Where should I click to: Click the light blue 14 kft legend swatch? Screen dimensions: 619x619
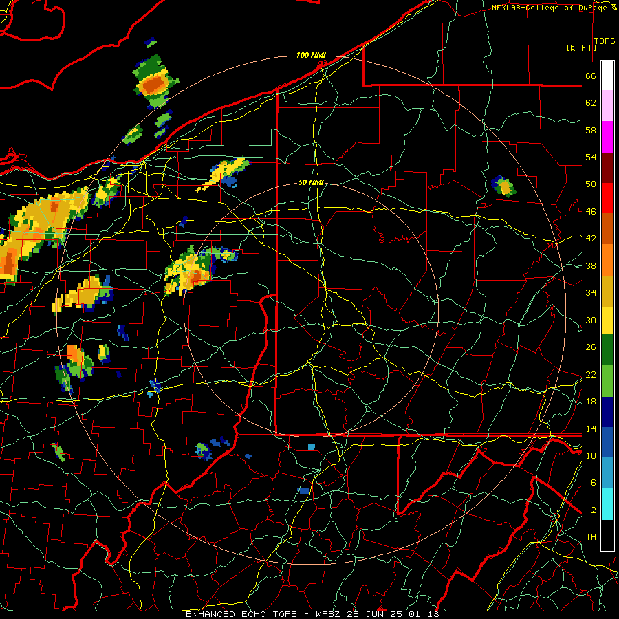(607, 473)
